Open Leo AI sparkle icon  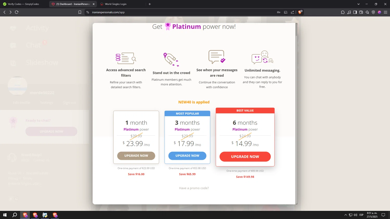367,12
